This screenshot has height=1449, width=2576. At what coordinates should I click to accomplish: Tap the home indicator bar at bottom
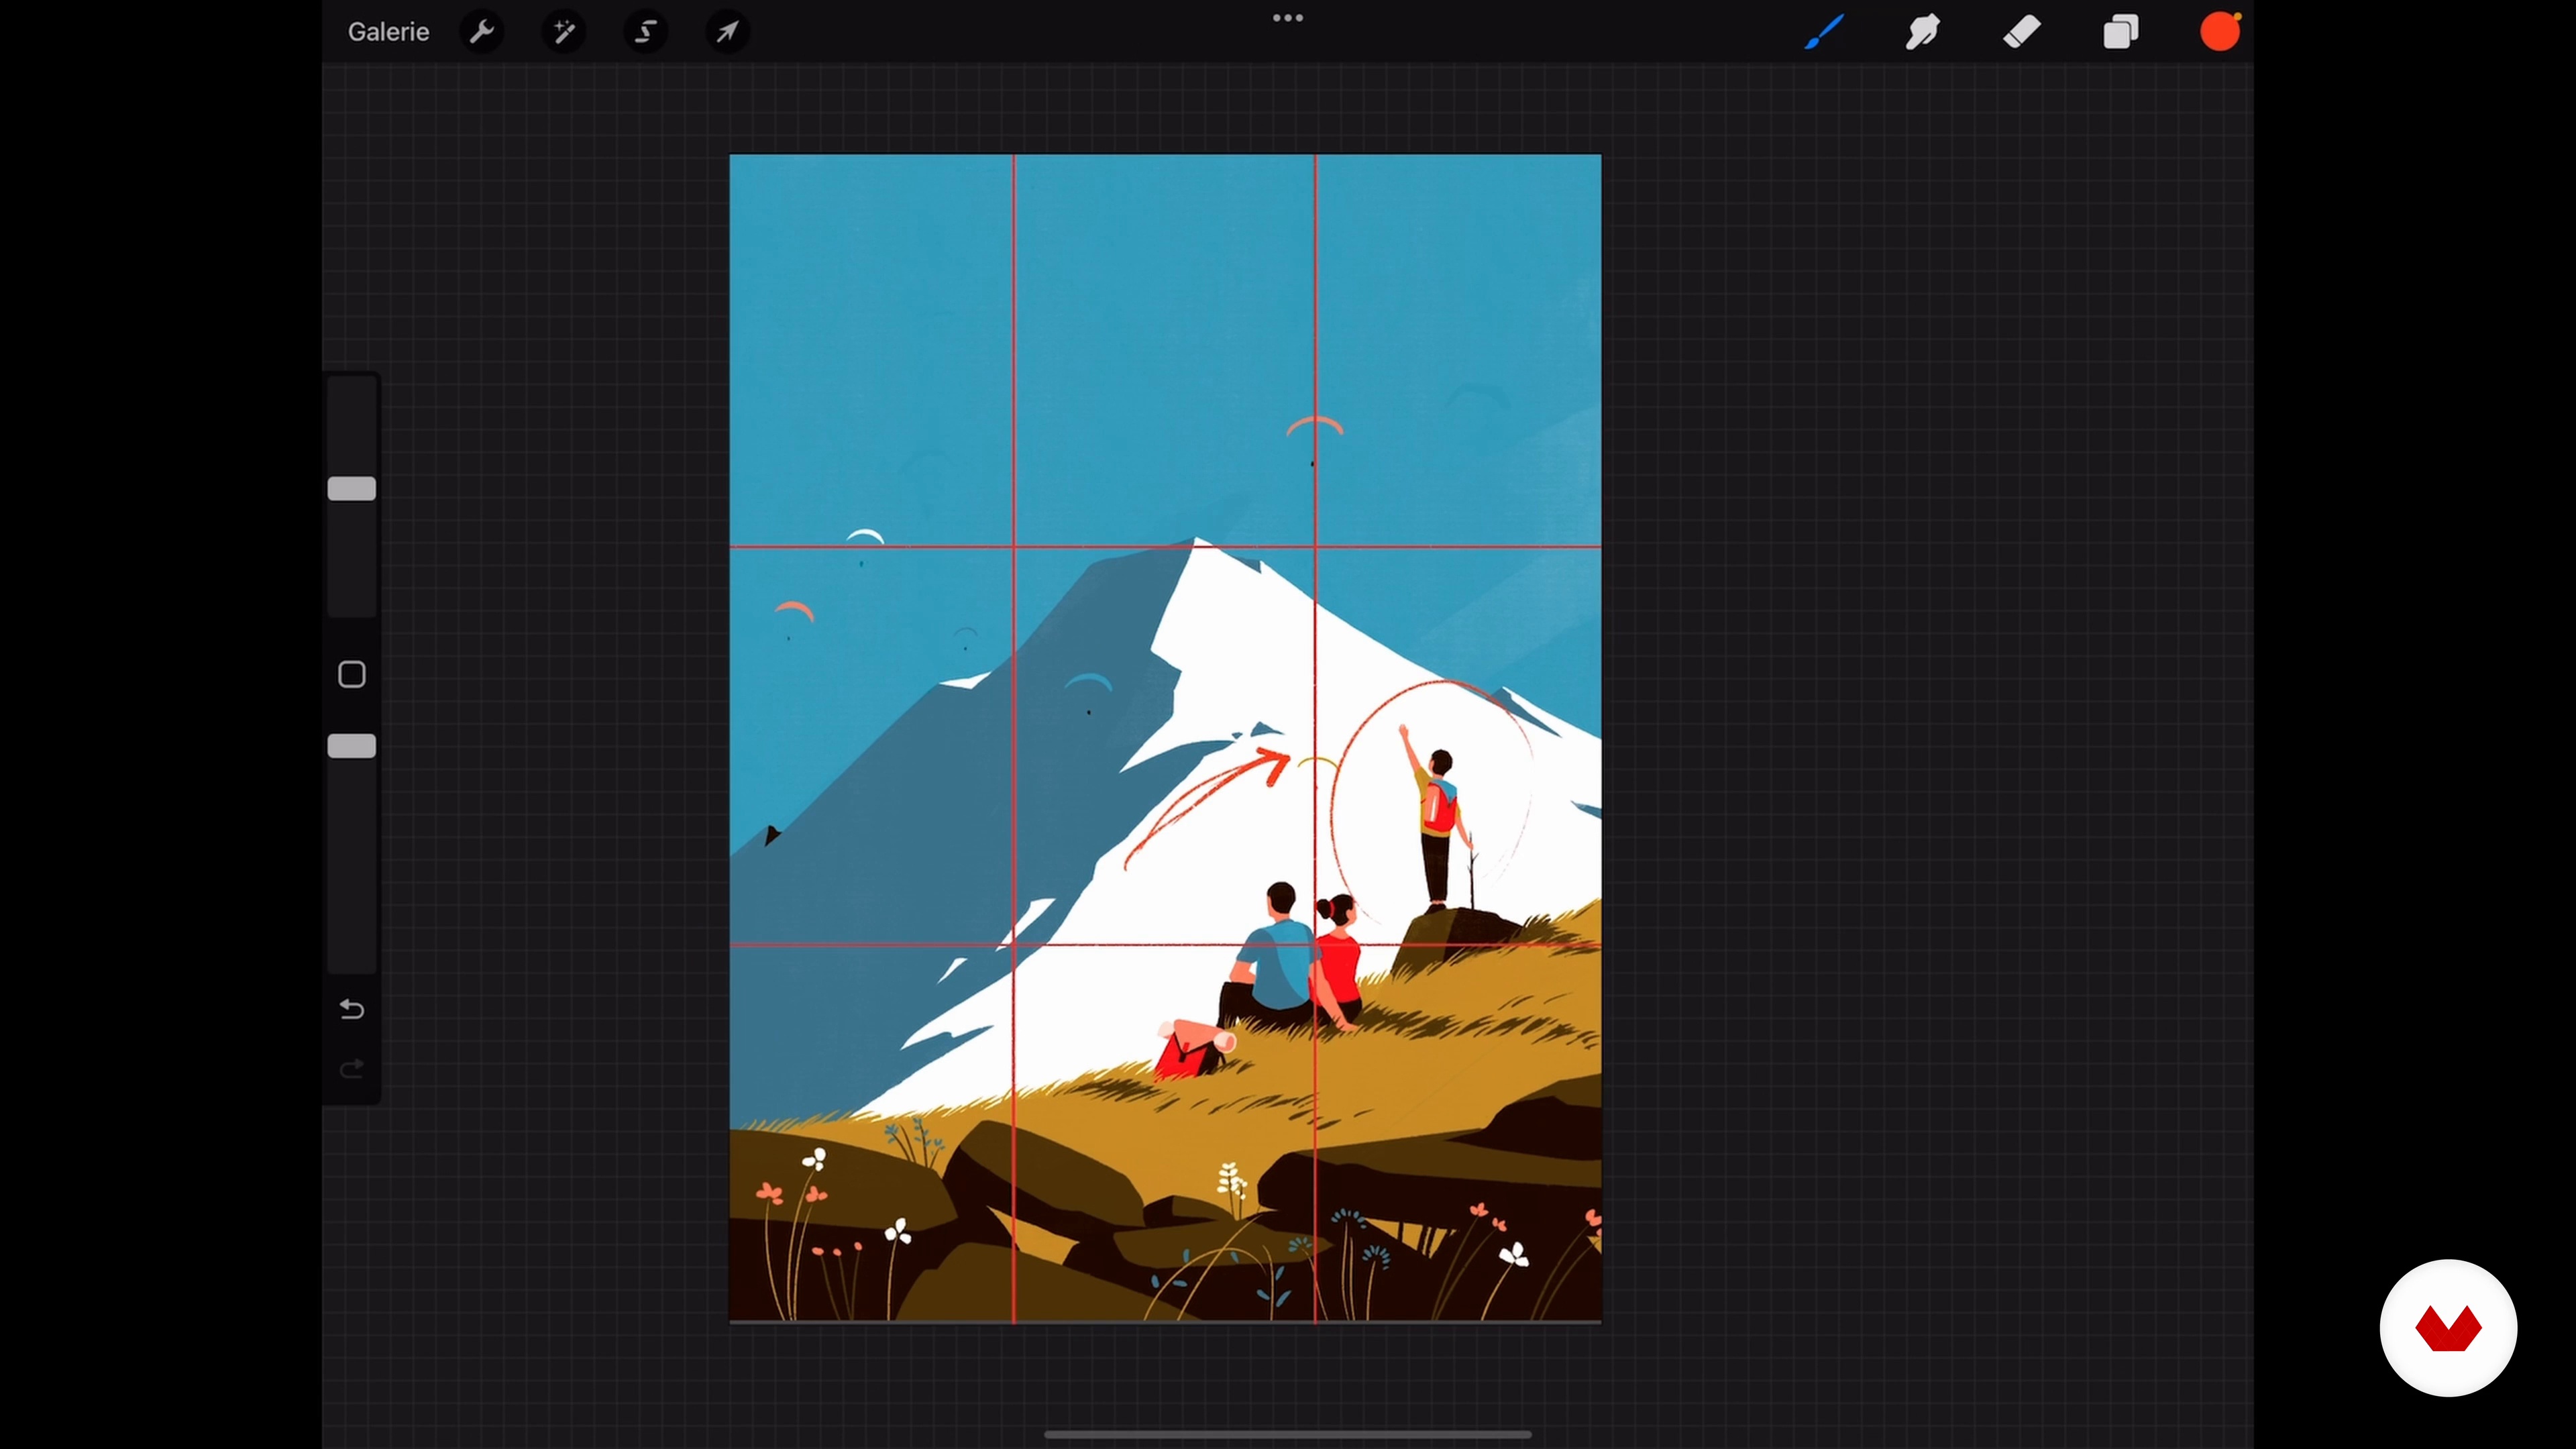(x=1288, y=1434)
